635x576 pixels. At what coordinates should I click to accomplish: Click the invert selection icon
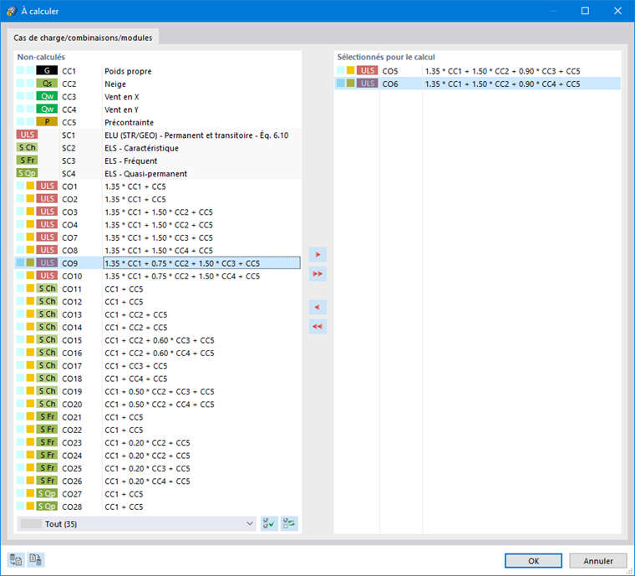pyautogui.click(x=289, y=523)
